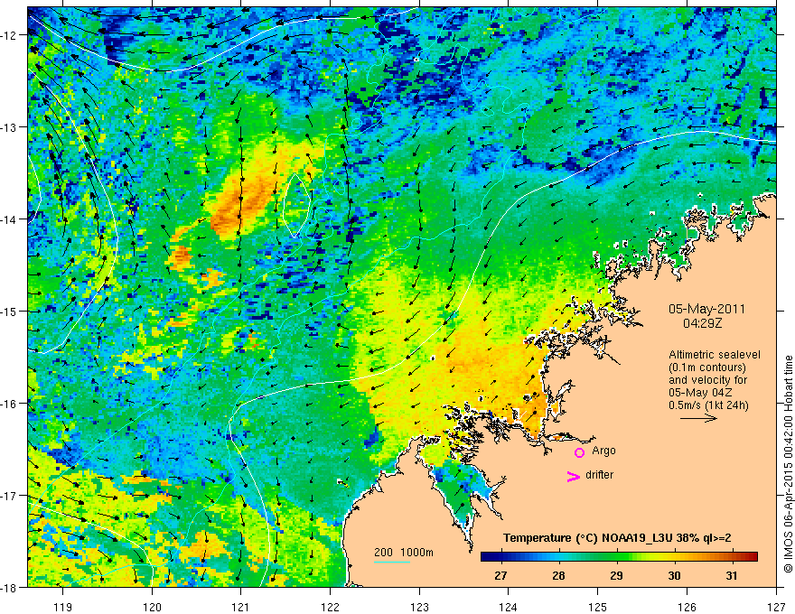Click the 125 longitude axis label
Viewport: 795px width, 614px height.
598,607
